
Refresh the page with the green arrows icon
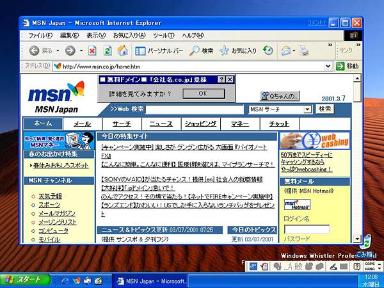(x=108, y=51)
